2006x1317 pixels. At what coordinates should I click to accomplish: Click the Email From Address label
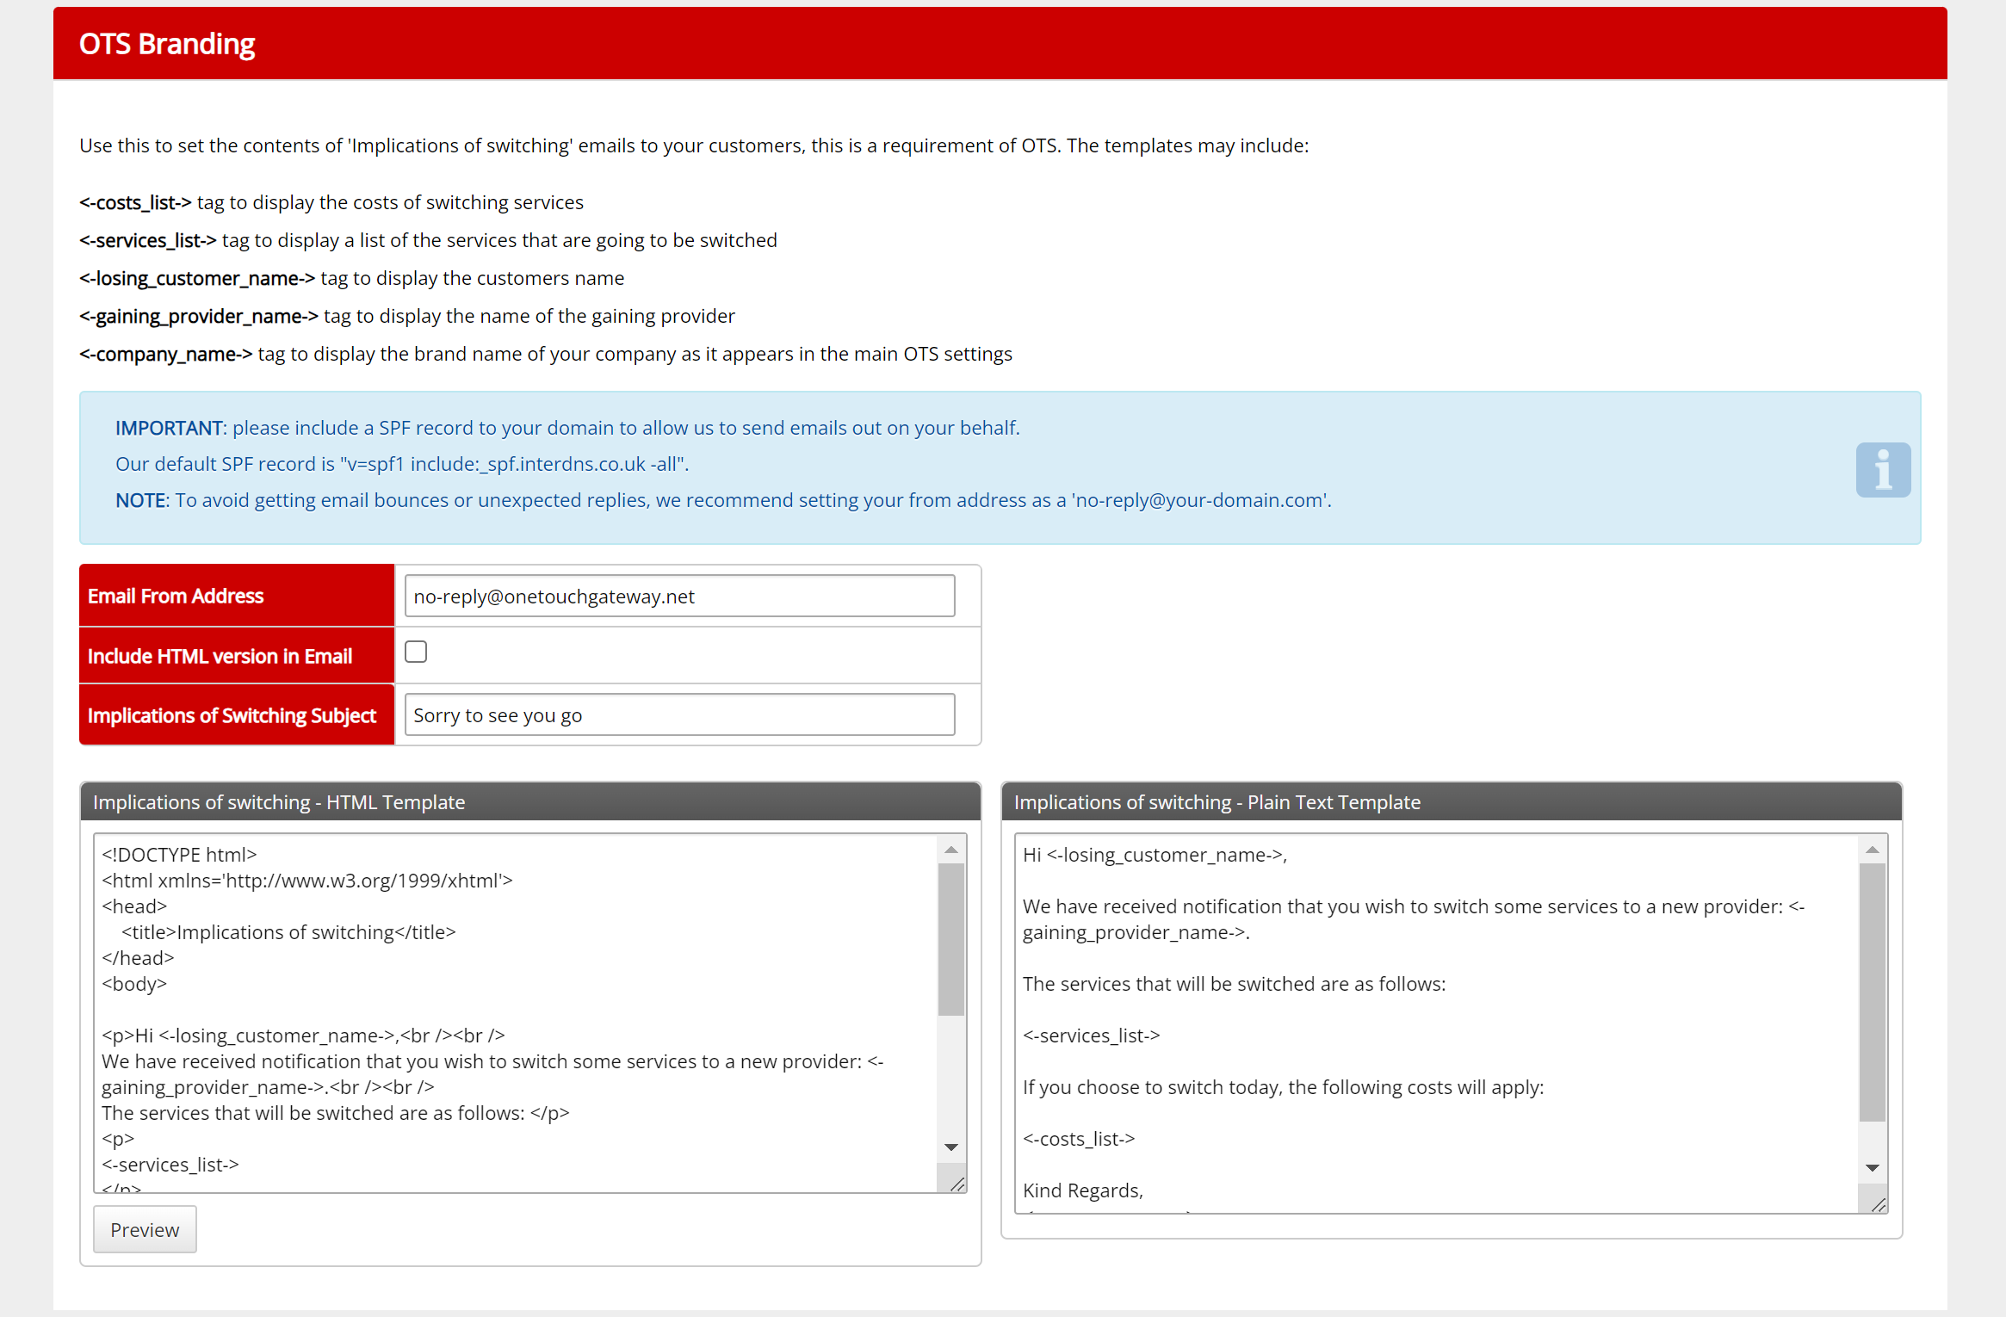[176, 596]
